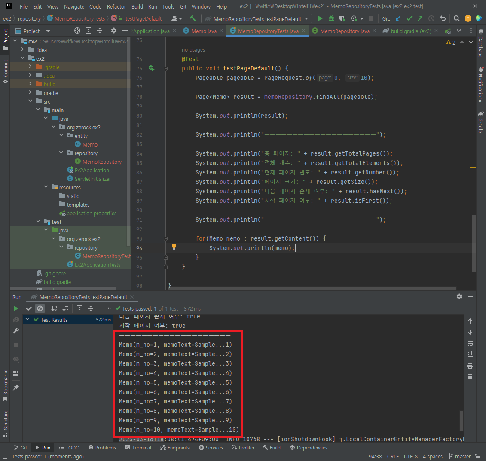Toggle Sort Alphabetically in test results
Viewport: 486px width, 461px height.
pos(54,308)
